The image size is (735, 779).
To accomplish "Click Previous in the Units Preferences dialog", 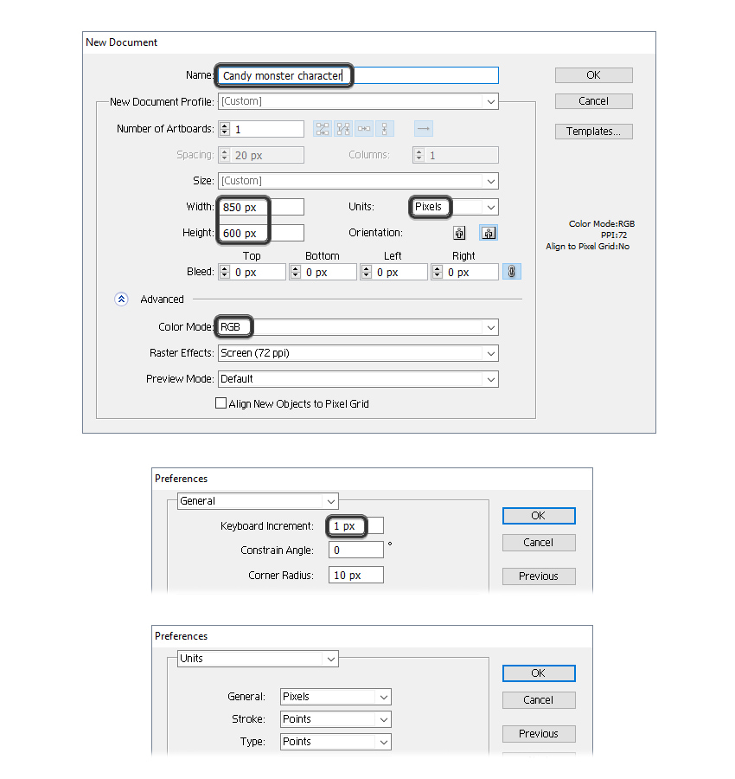I will click(539, 734).
